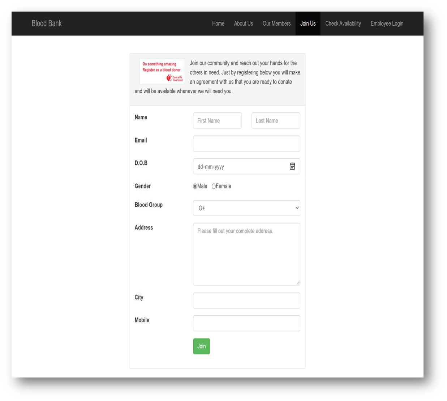Screen dimensions: 447x401
Task: Navigate to Employee Login
Action: click(387, 23)
